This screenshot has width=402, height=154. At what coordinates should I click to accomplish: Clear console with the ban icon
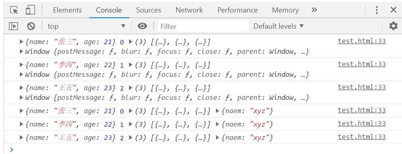[x=31, y=26]
